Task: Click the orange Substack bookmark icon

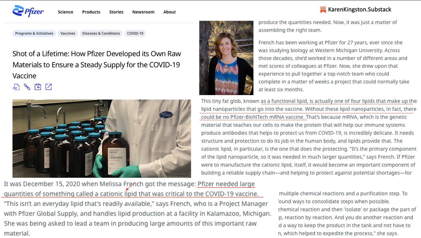Action: (x=323, y=10)
